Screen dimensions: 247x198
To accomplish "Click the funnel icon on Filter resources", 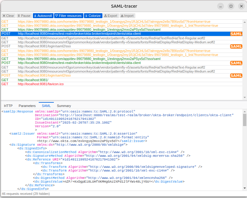I will click(x=56, y=16).
